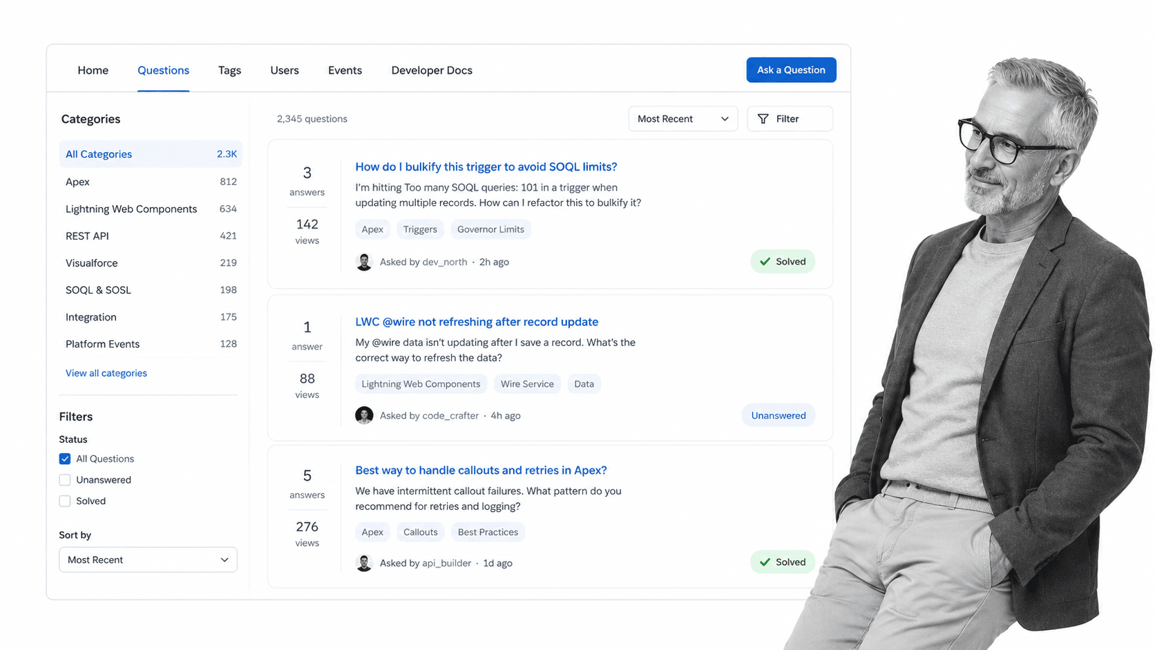Click the Filter button
This screenshot has height=650, width=1155.
click(x=790, y=119)
